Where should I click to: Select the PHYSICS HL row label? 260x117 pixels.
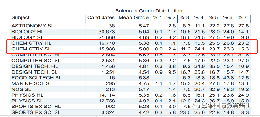click(x=27, y=95)
